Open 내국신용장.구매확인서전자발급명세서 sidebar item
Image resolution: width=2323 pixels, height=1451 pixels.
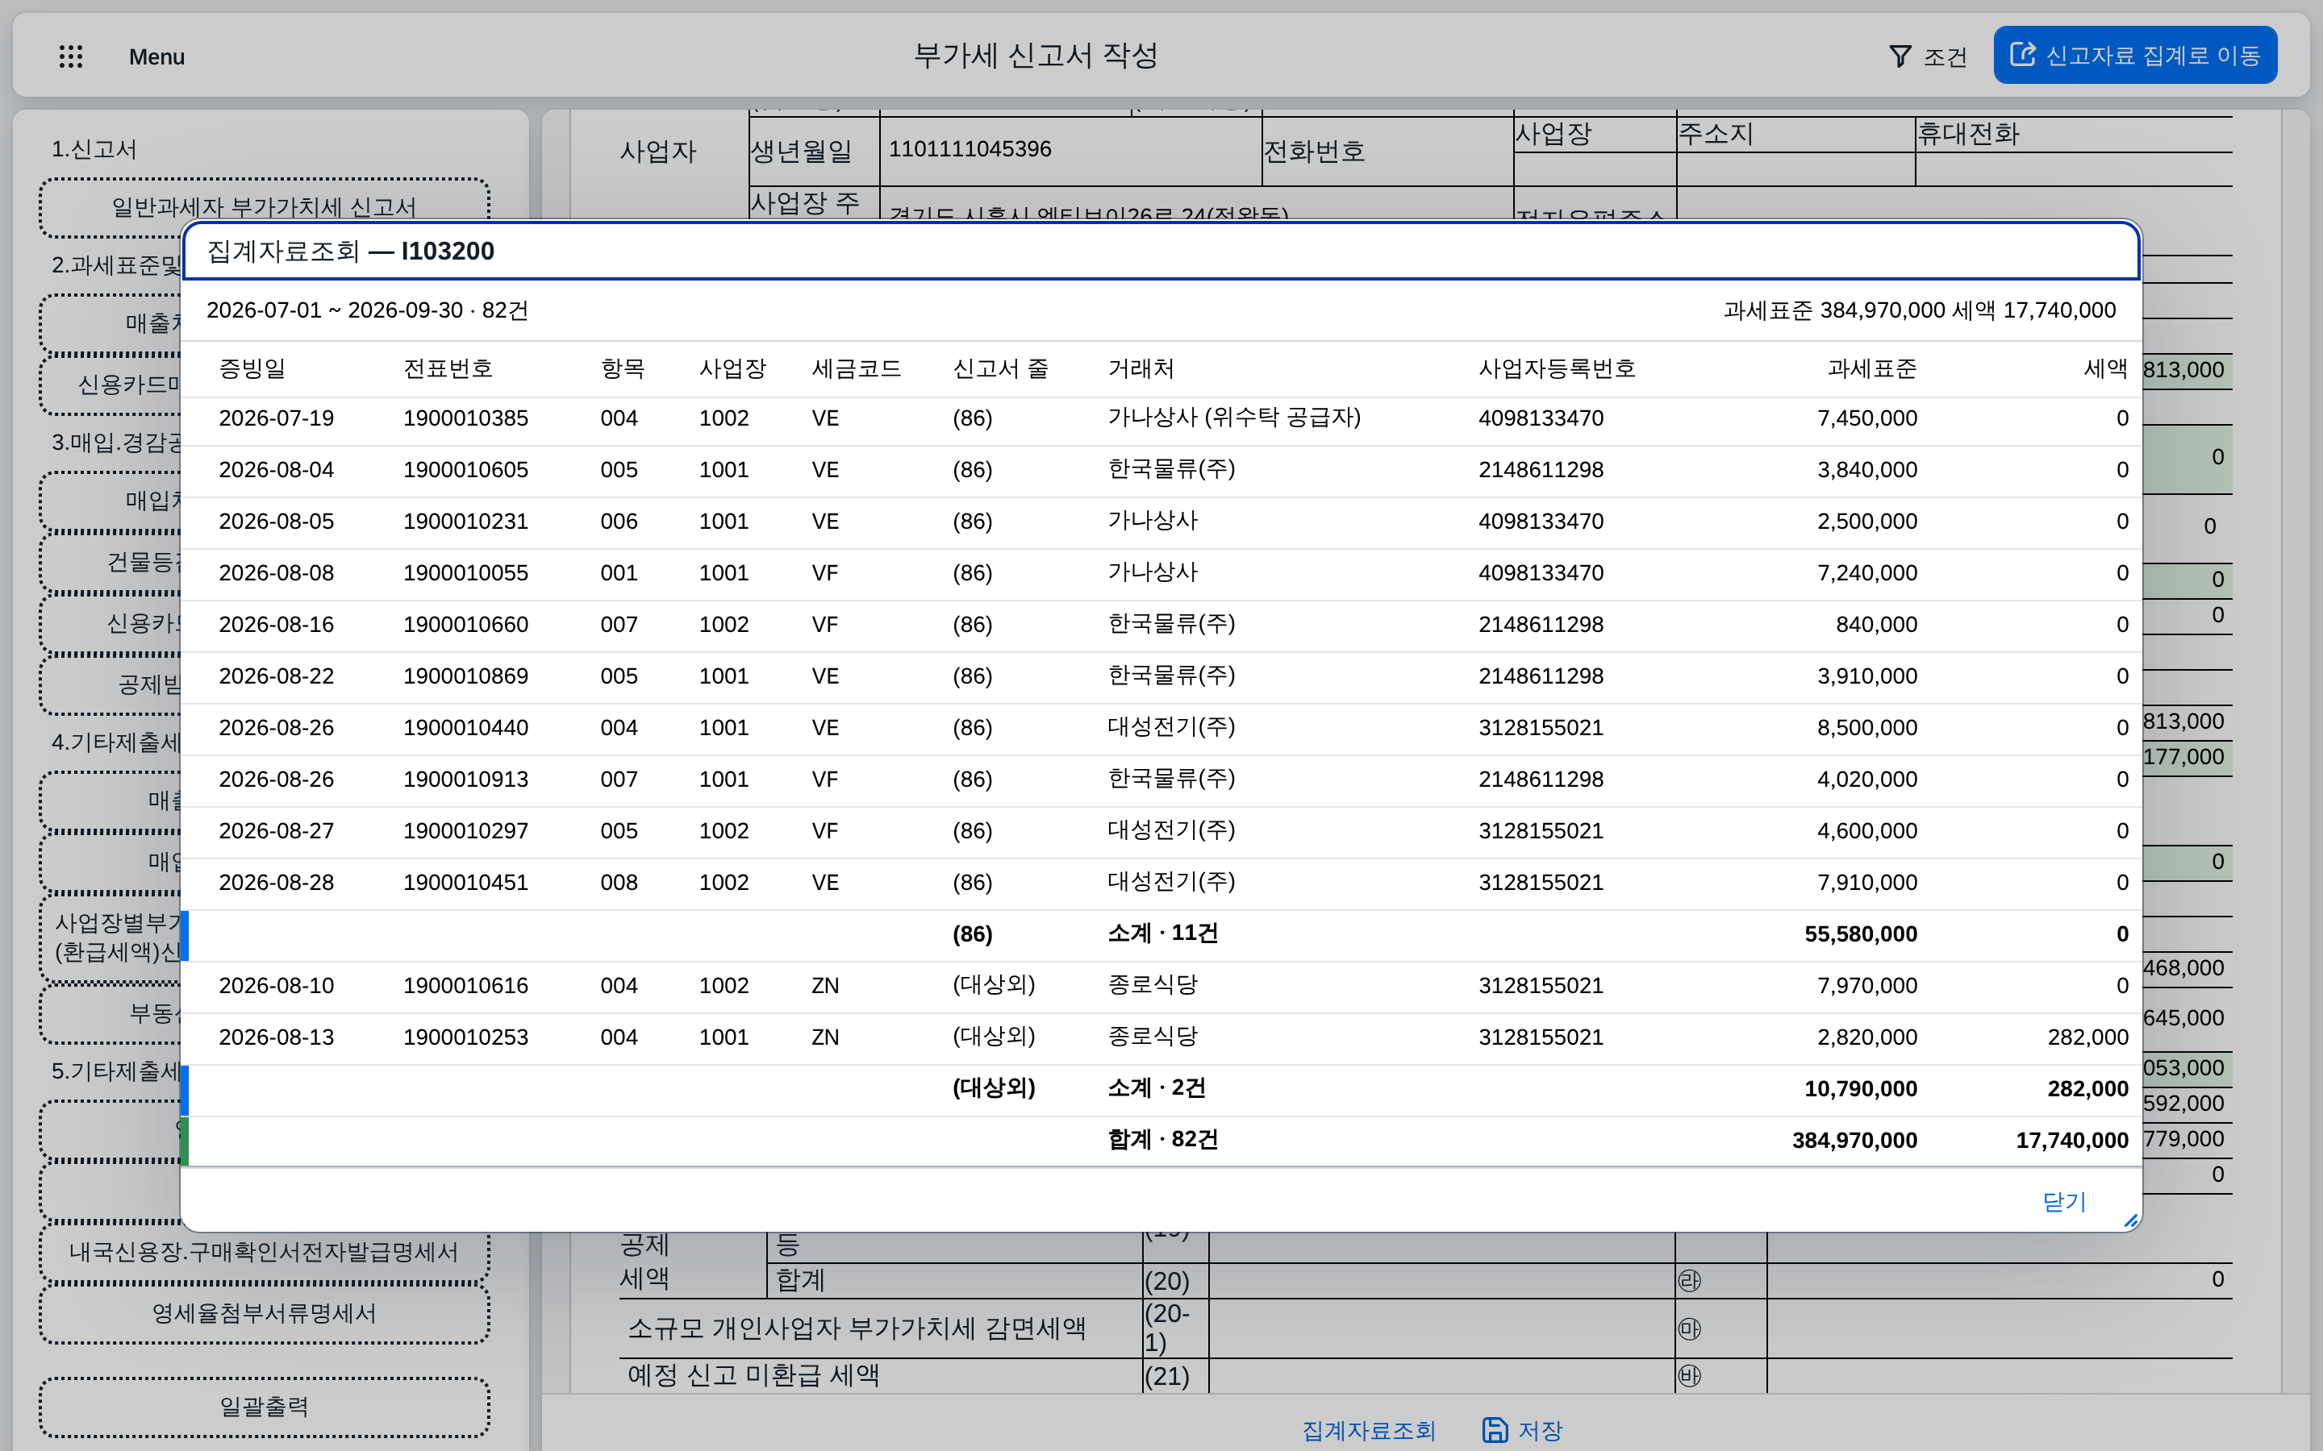pyautogui.click(x=264, y=1251)
